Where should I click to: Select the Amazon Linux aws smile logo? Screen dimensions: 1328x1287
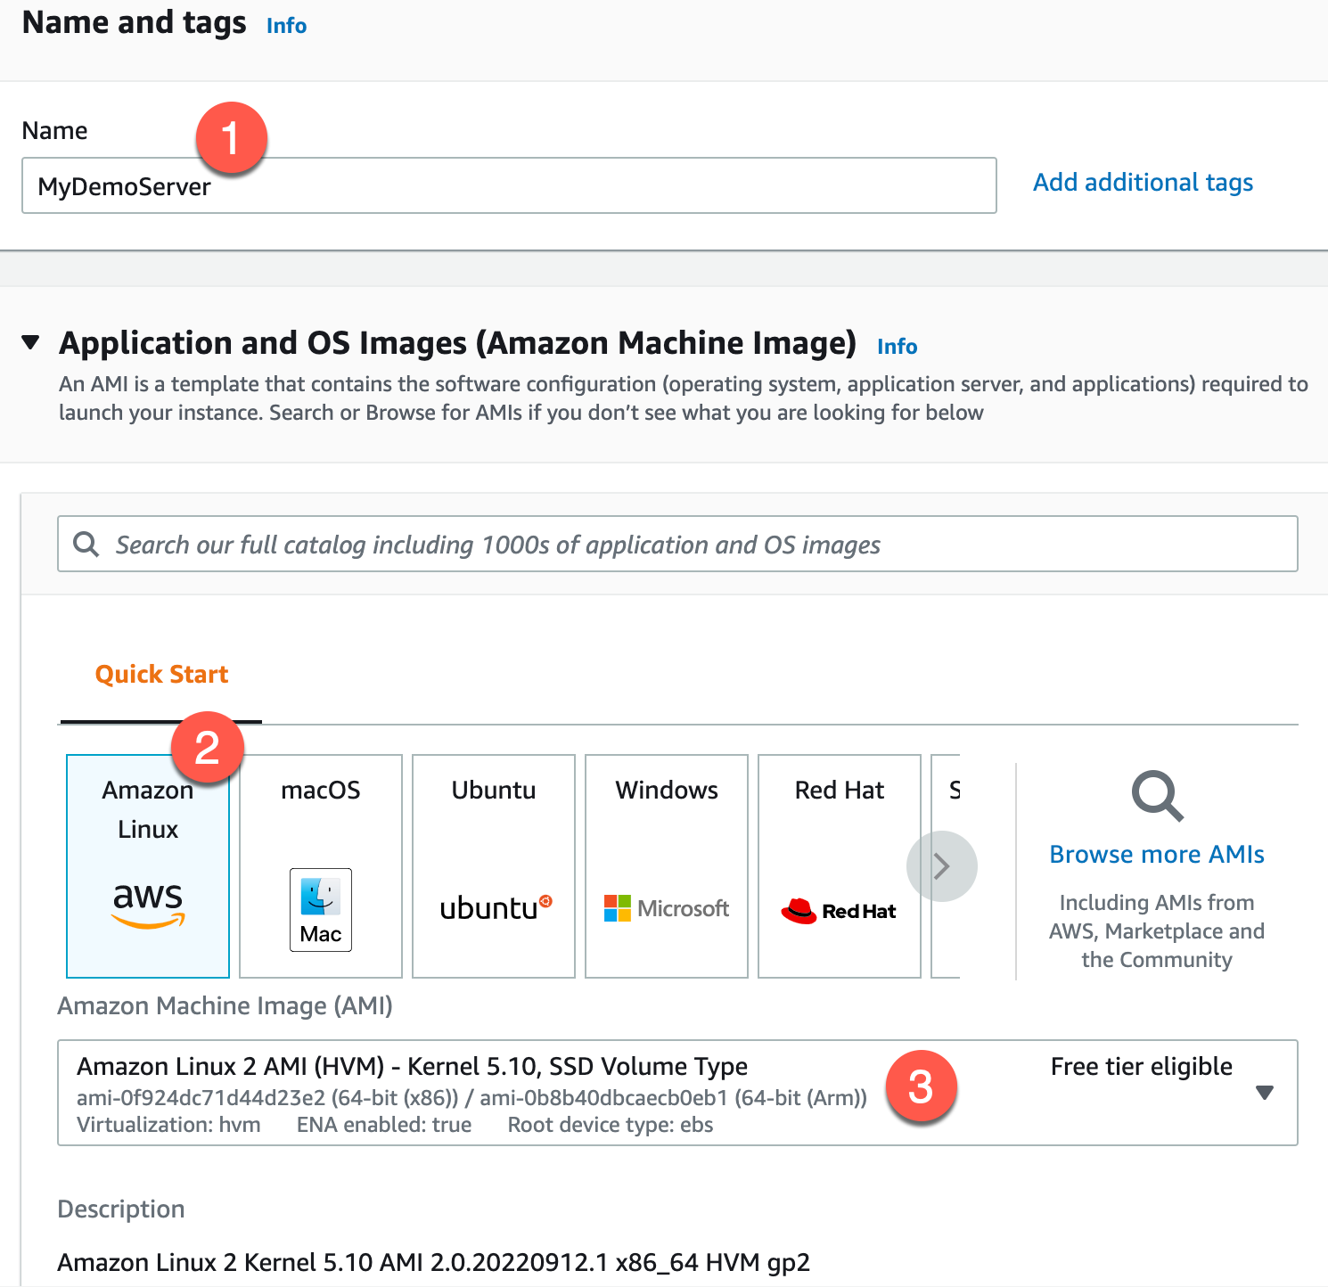(147, 903)
